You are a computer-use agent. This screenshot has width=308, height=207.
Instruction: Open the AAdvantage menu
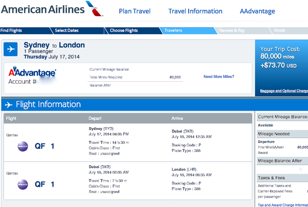tap(257, 11)
